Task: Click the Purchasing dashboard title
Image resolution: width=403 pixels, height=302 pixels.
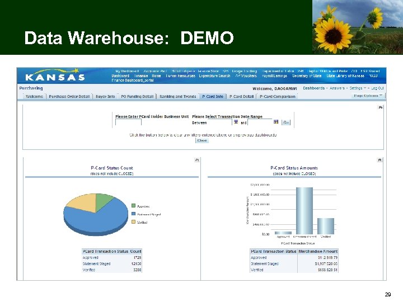Action: coord(31,88)
